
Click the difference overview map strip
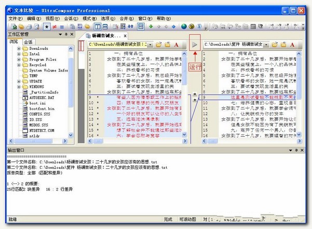(x=81, y=92)
